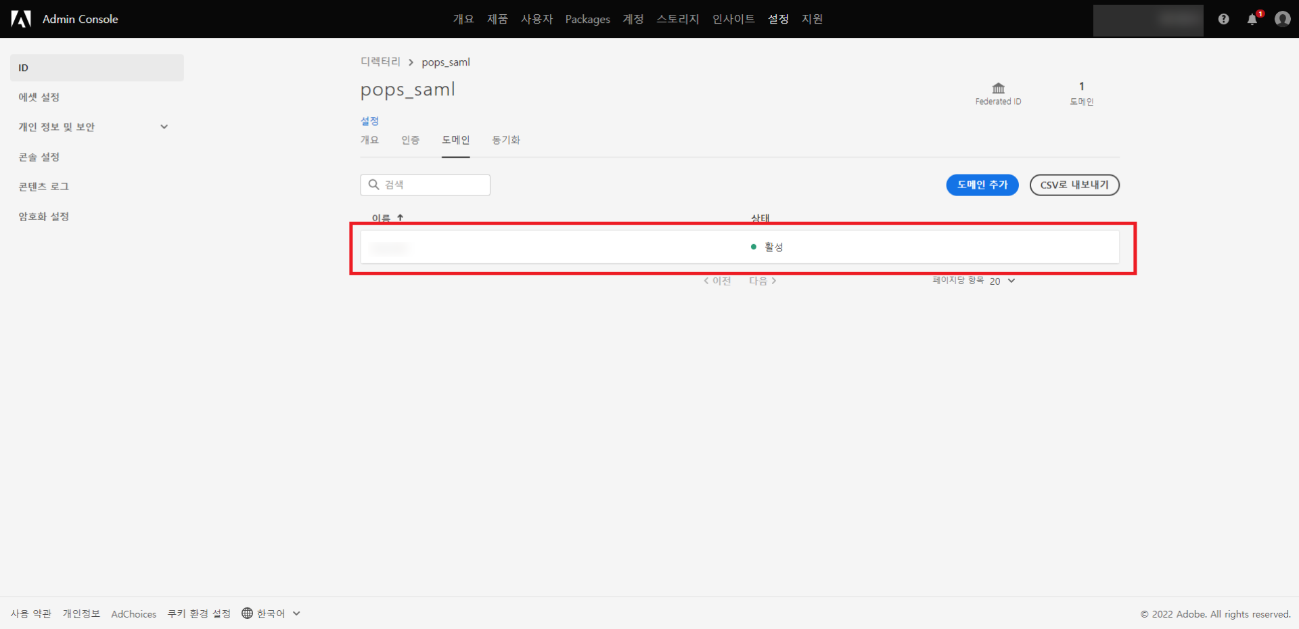This screenshot has height=629, width=1299.
Task: Click the 도메인 추가 button
Action: click(982, 185)
